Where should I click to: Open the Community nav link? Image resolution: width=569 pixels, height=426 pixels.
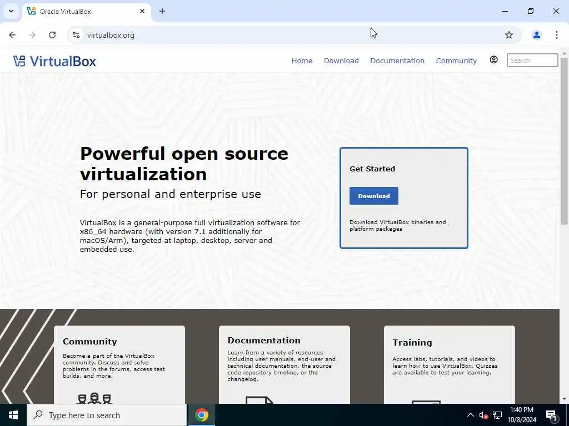click(x=456, y=60)
